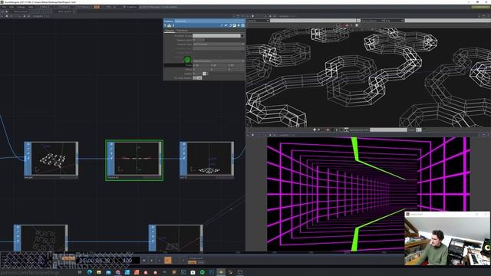Open the Projection Axis dropdown
The width and height of the screenshot is (491, 276).
(x=219, y=48)
